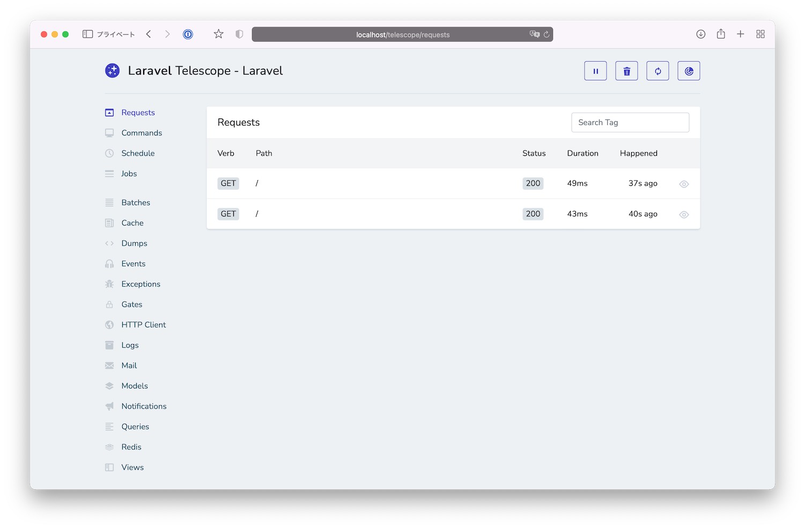
Task: Pause Telescope recording with the pause icon
Action: (595, 70)
